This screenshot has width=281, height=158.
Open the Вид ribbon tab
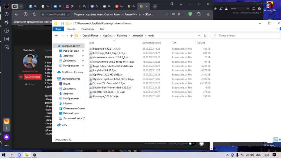point(102,29)
